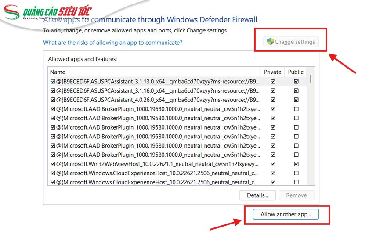Click the allowed apps list scrollbar thumb

(x=311, y=79)
